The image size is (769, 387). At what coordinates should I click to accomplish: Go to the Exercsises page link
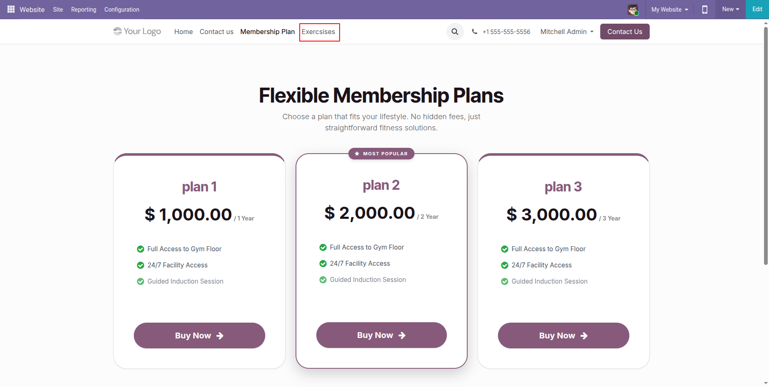click(x=318, y=32)
